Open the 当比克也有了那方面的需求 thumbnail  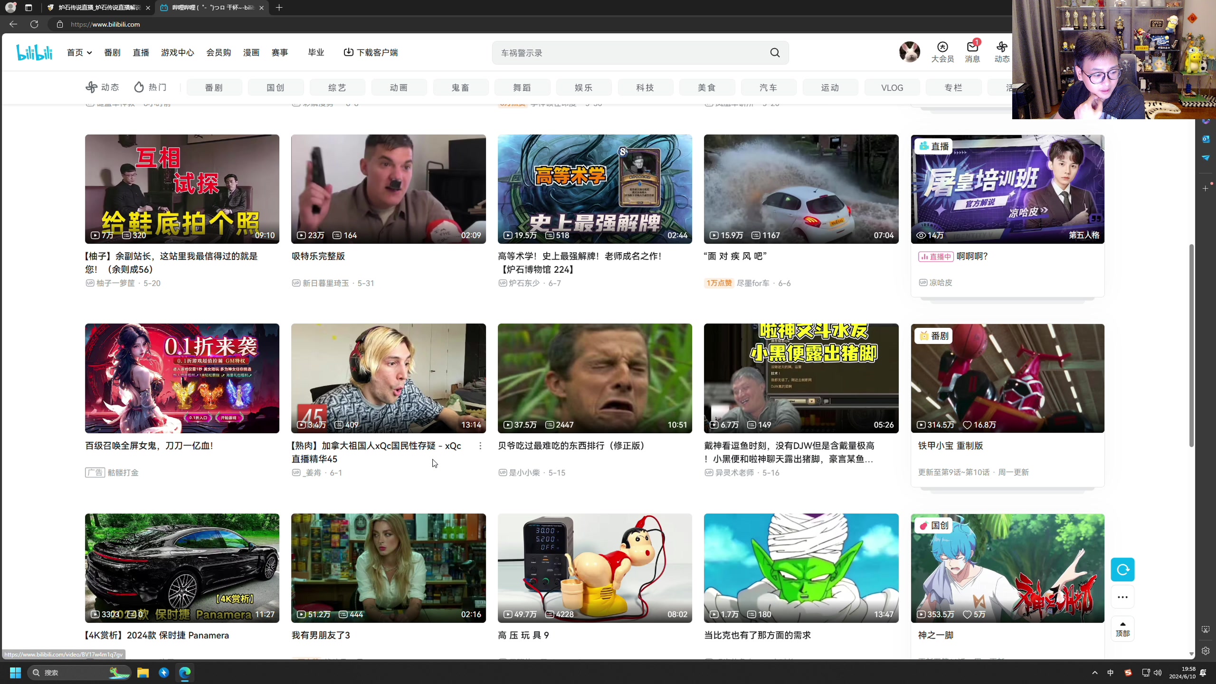(x=801, y=568)
